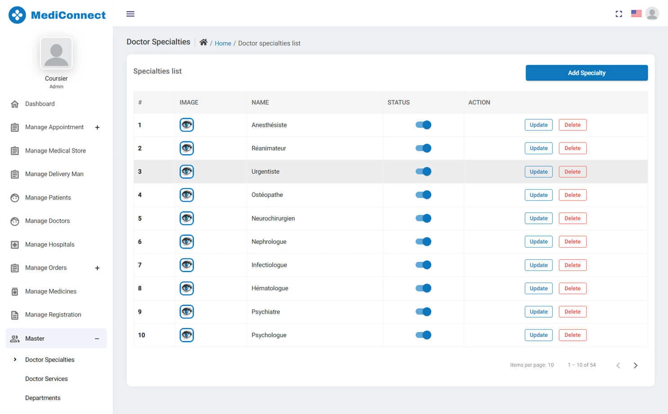Disable the Anesthésiste status toggle
This screenshot has height=414, width=668.
[423, 125]
